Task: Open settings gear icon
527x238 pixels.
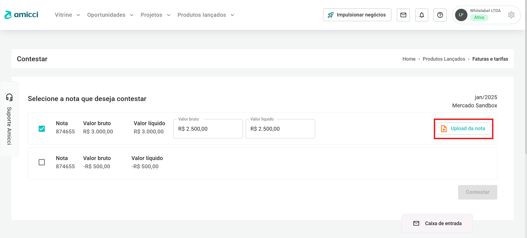Action: [511, 15]
